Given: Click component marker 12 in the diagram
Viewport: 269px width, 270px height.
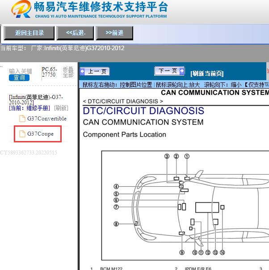Looking at the screenshot, I should pos(208,253).
